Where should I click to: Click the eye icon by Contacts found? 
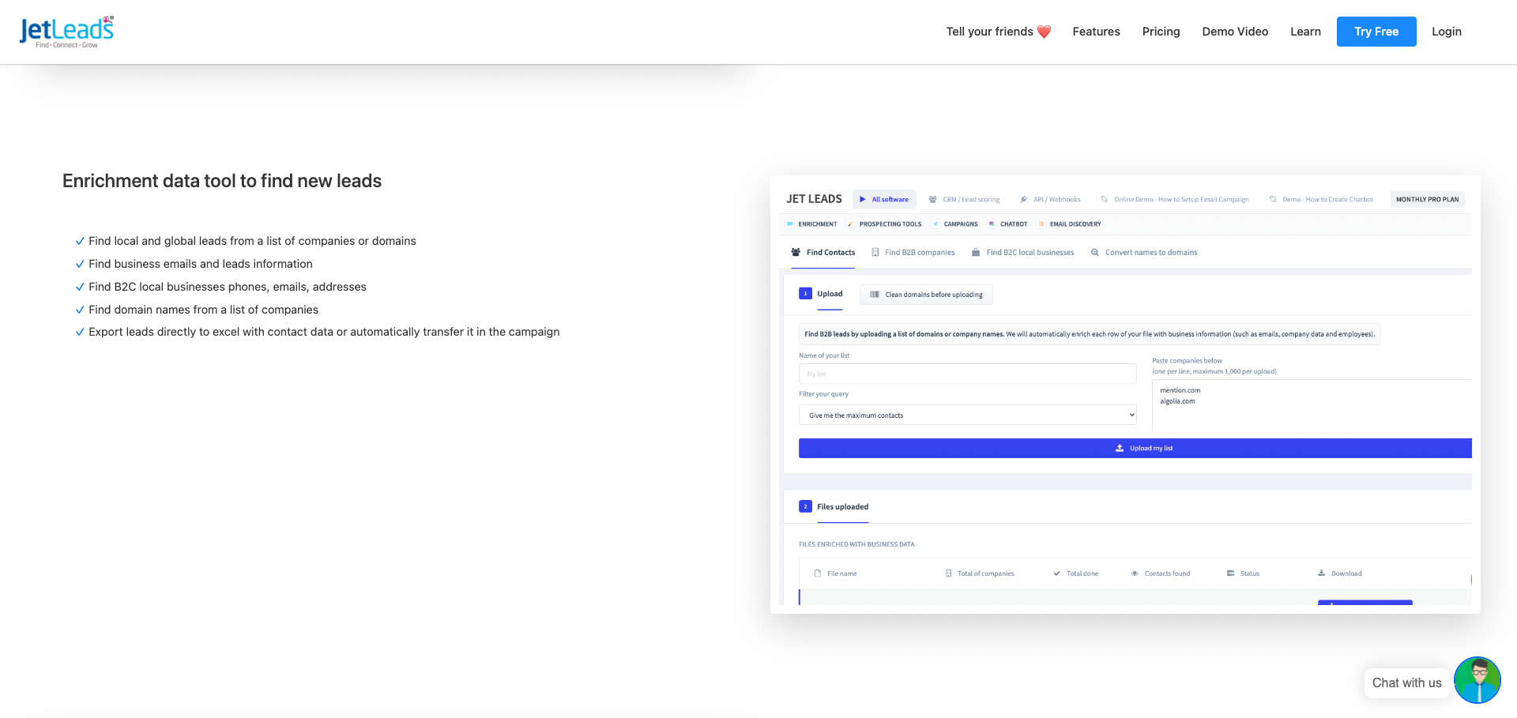(x=1135, y=573)
